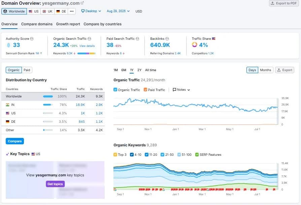Click the Backlinks info icon
The width and height of the screenshot is (301, 205).
[167, 39]
